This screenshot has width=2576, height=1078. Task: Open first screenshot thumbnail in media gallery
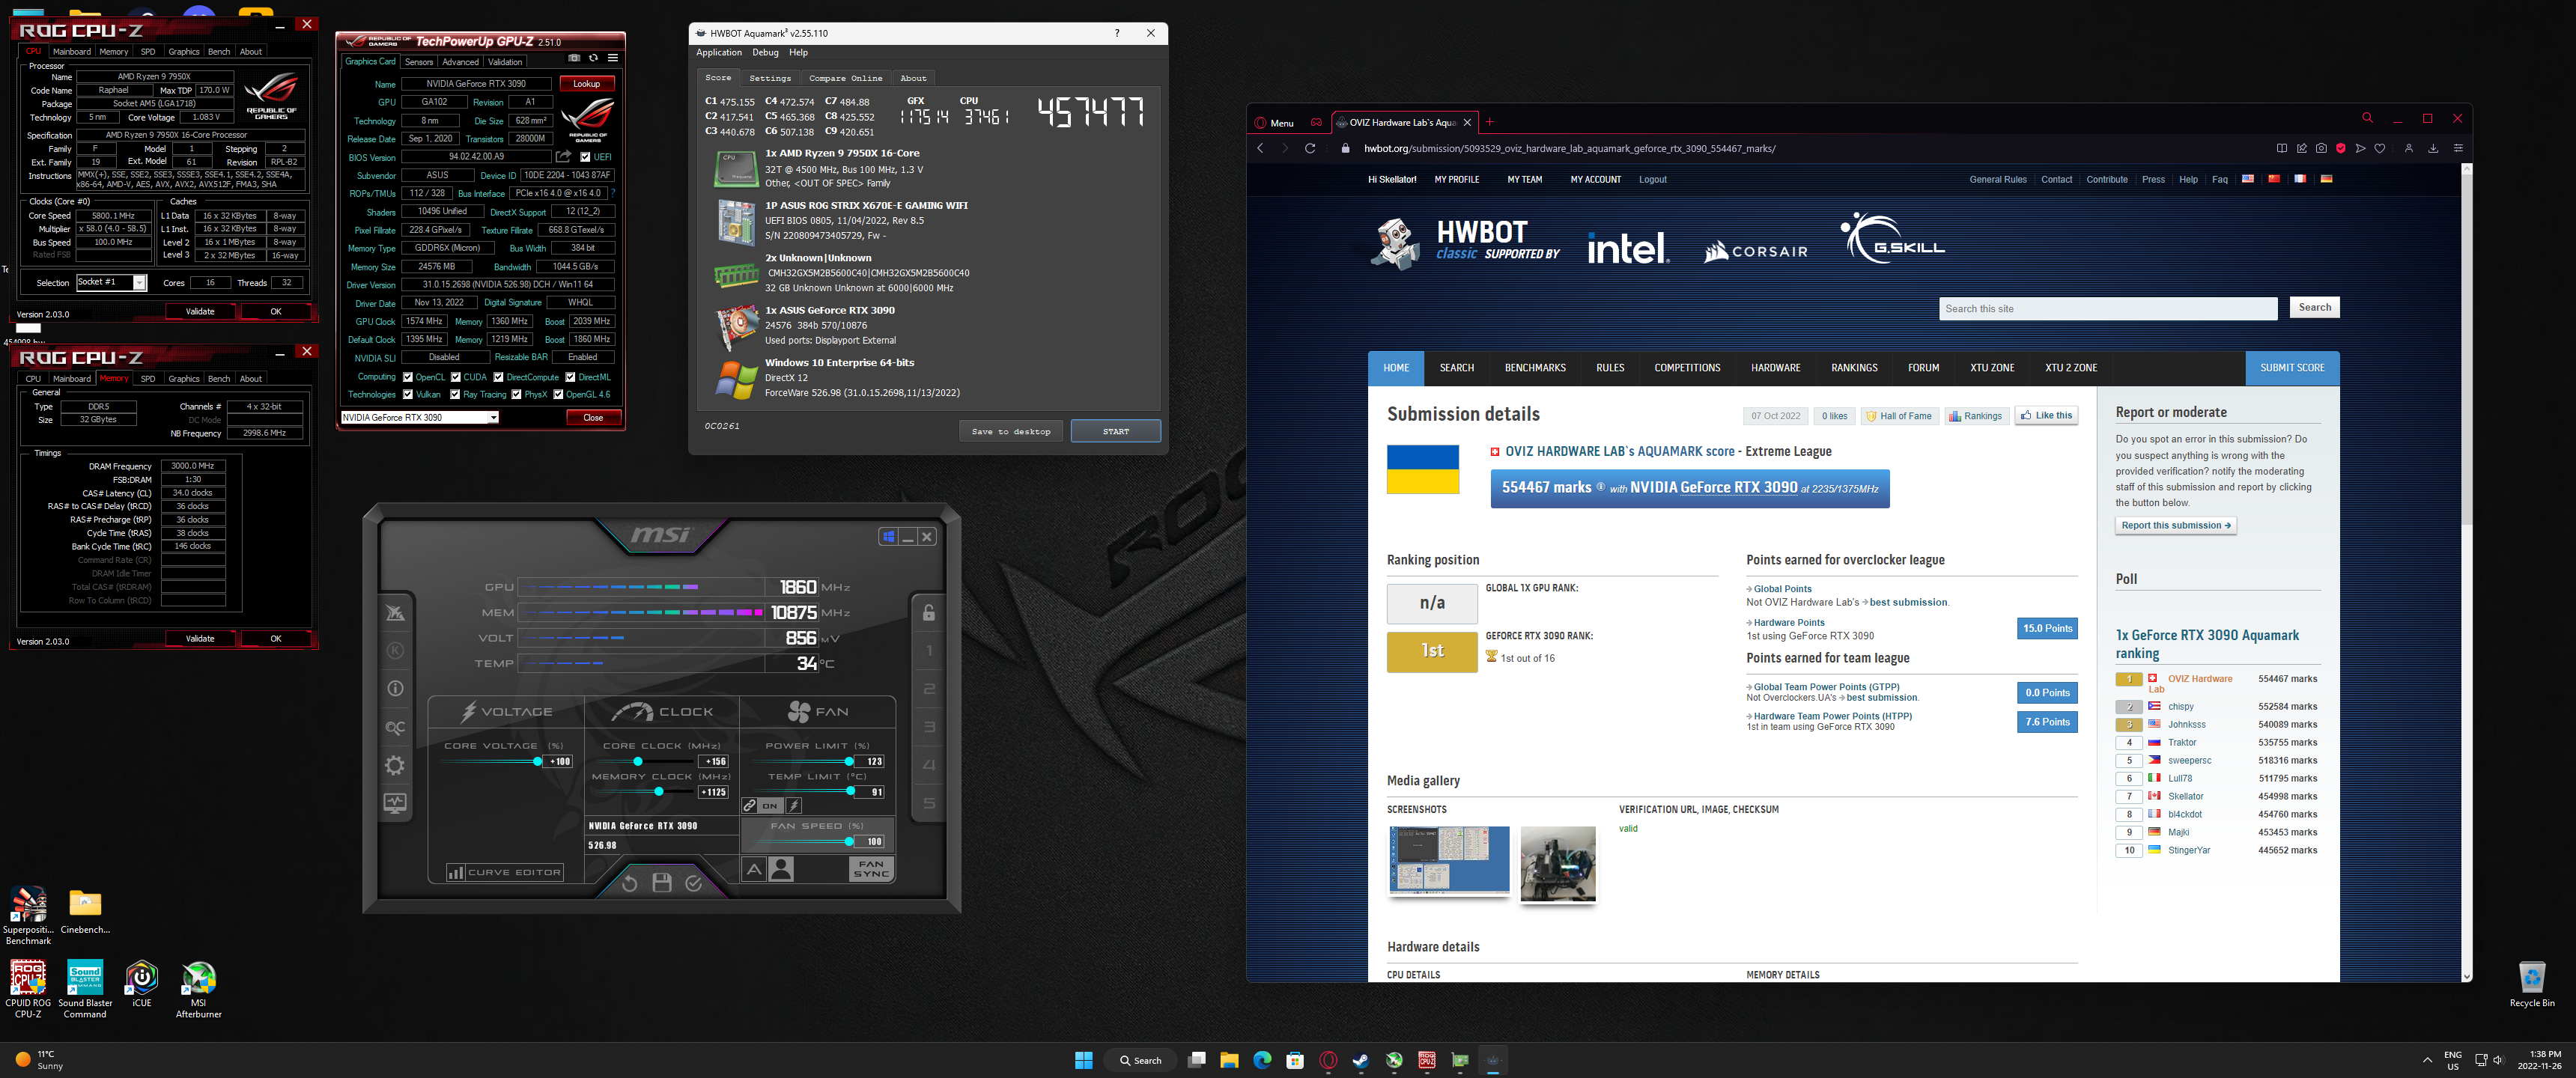point(1448,861)
